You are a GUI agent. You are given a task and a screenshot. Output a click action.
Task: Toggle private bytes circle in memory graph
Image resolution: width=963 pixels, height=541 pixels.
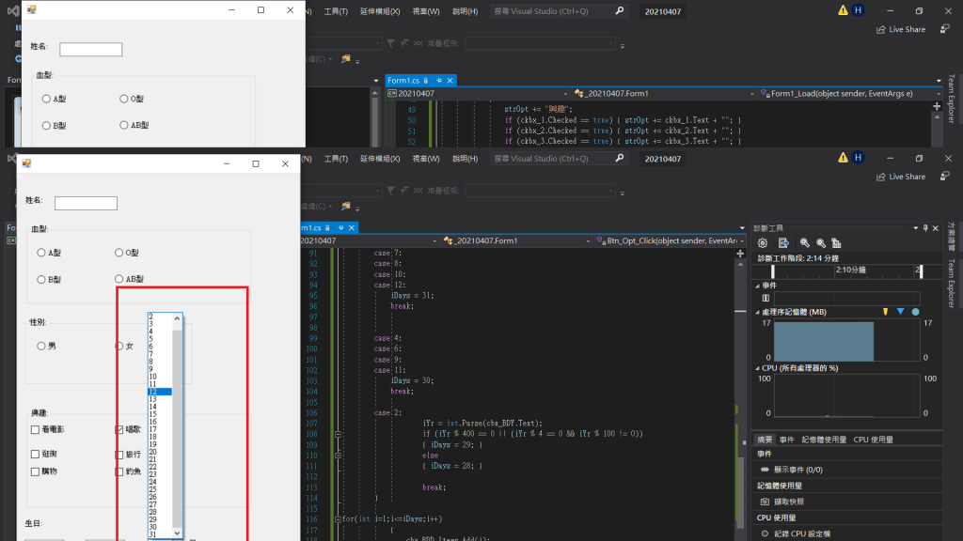coord(915,312)
